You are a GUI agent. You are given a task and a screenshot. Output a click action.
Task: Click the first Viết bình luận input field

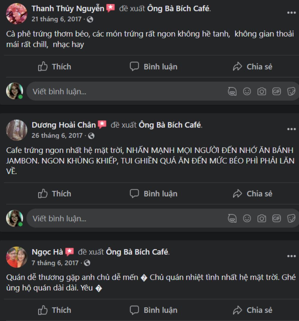click(127, 91)
